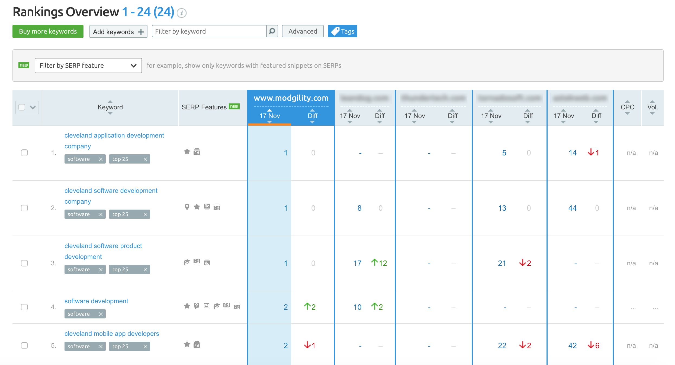
Task: Open the software development keyword link
Action: tap(96, 301)
